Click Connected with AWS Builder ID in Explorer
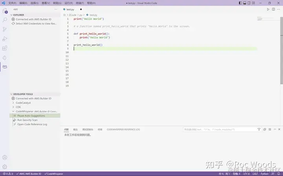Screen dimensions: 283x176 pos(33,19)
